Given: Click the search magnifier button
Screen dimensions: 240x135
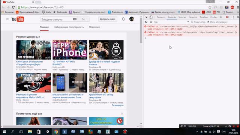Looking at the screenshot, I should coord(83,19).
